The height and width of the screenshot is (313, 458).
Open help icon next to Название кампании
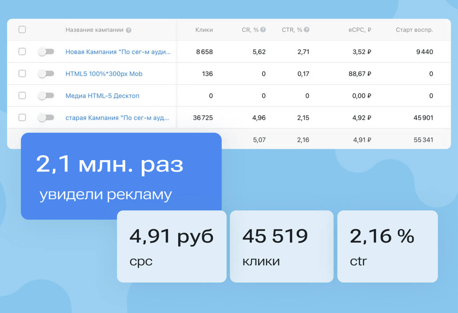(x=129, y=30)
